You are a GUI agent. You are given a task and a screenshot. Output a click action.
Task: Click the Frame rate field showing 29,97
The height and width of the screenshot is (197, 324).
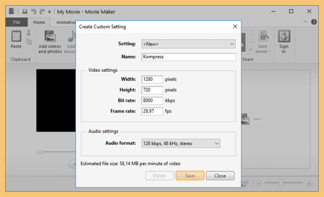152,111
